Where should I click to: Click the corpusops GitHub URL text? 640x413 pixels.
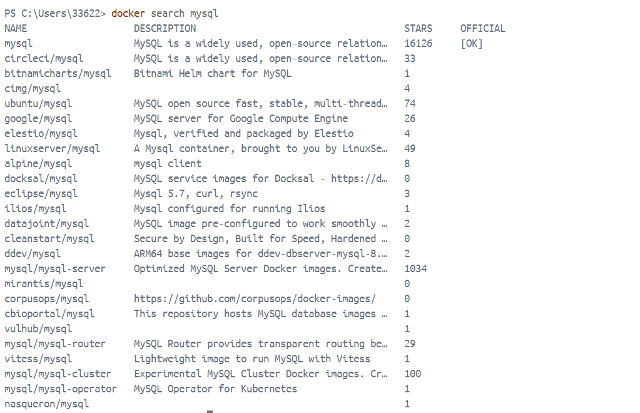tap(255, 298)
